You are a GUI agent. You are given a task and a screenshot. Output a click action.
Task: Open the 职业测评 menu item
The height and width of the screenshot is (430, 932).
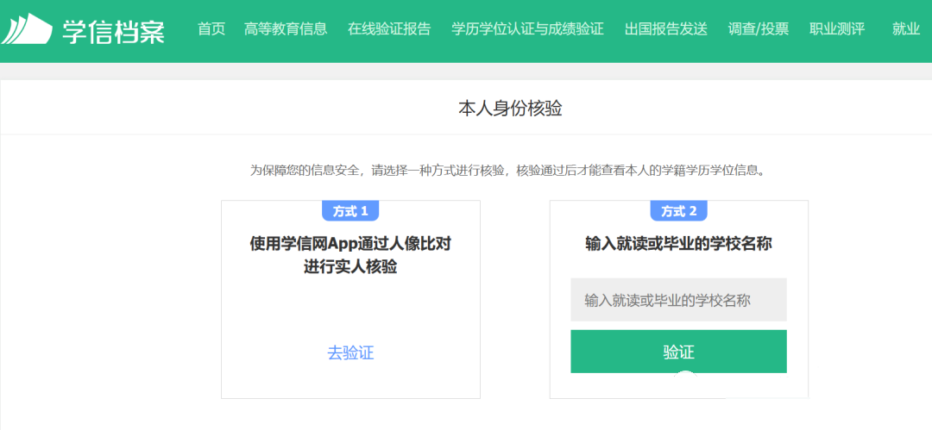837,29
